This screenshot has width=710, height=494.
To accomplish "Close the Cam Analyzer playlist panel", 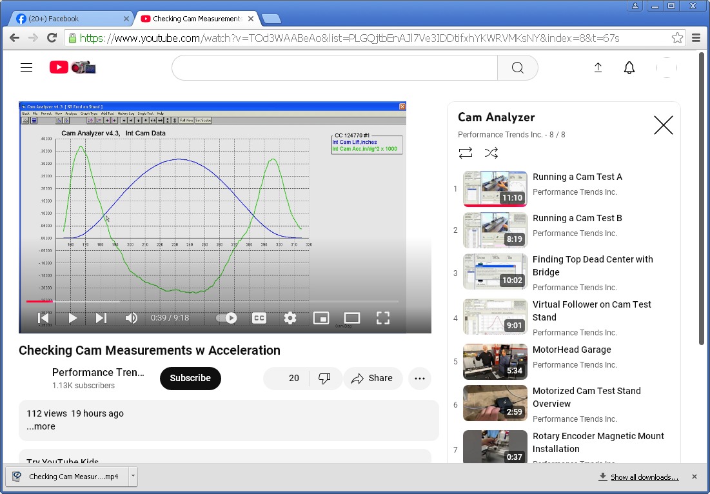I will click(x=664, y=125).
